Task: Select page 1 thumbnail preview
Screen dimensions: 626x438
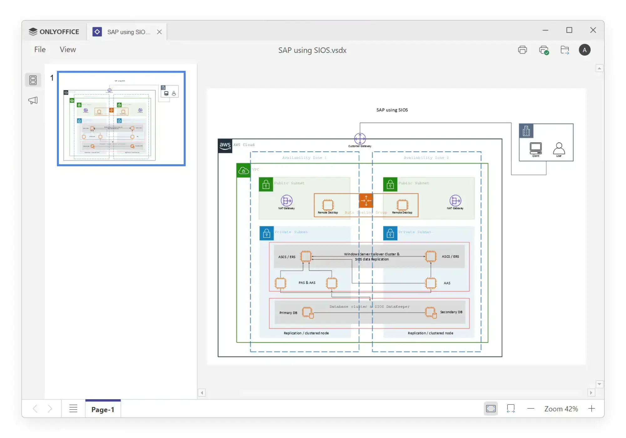Action: [x=121, y=119]
